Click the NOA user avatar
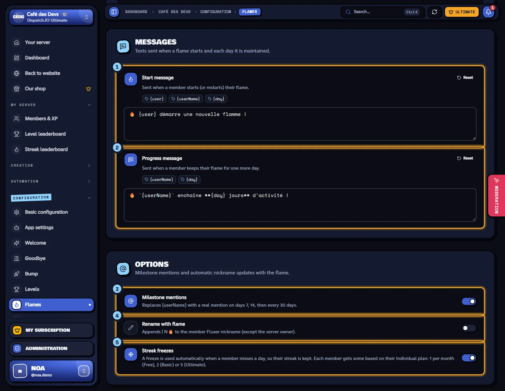Viewport: 505px width, 391px height. click(20, 371)
